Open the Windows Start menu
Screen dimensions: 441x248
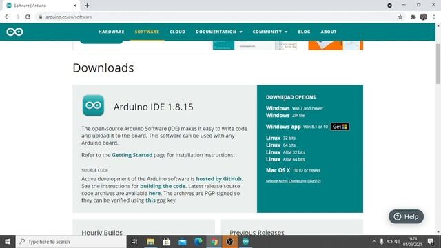(x=8, y=242)
